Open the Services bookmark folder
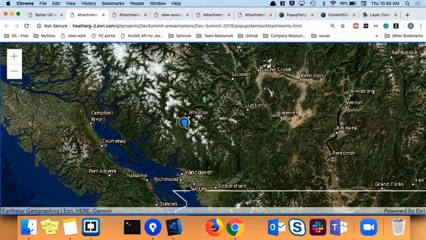The width and height of the screenshot is (426, 240). click(180, 35)
